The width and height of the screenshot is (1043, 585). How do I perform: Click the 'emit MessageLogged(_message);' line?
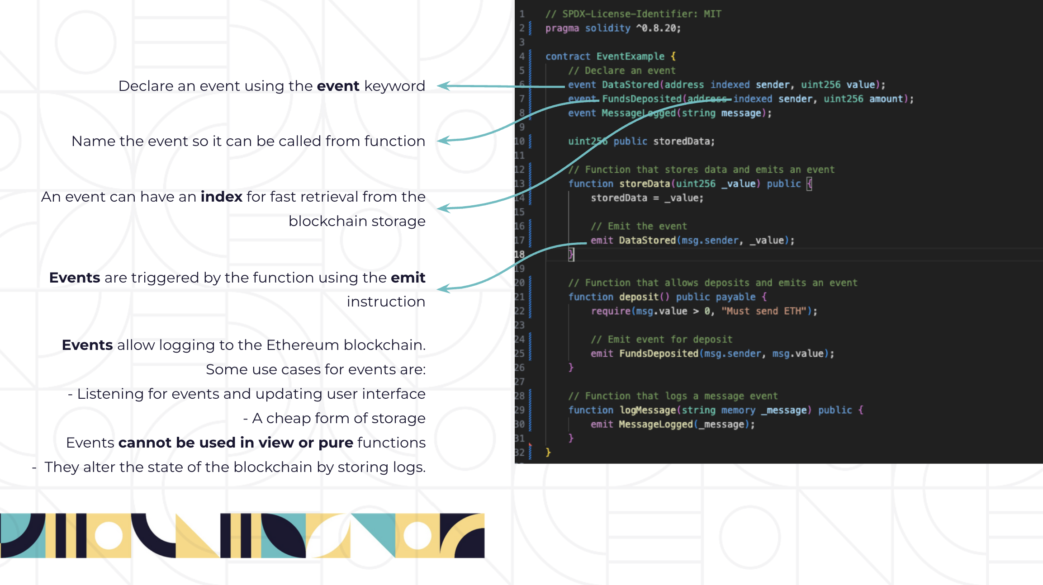pos(673,425)
